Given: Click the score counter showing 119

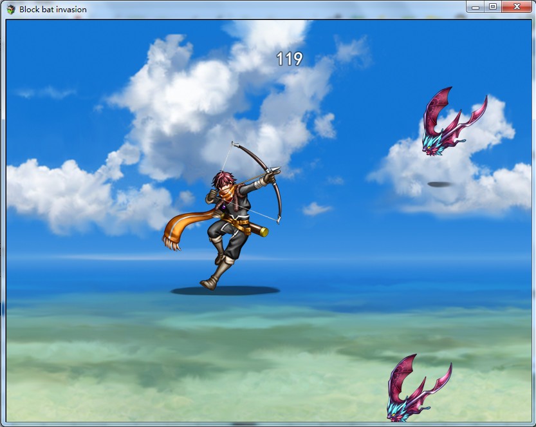Looking at the screenshot, I should click(289, 59).
